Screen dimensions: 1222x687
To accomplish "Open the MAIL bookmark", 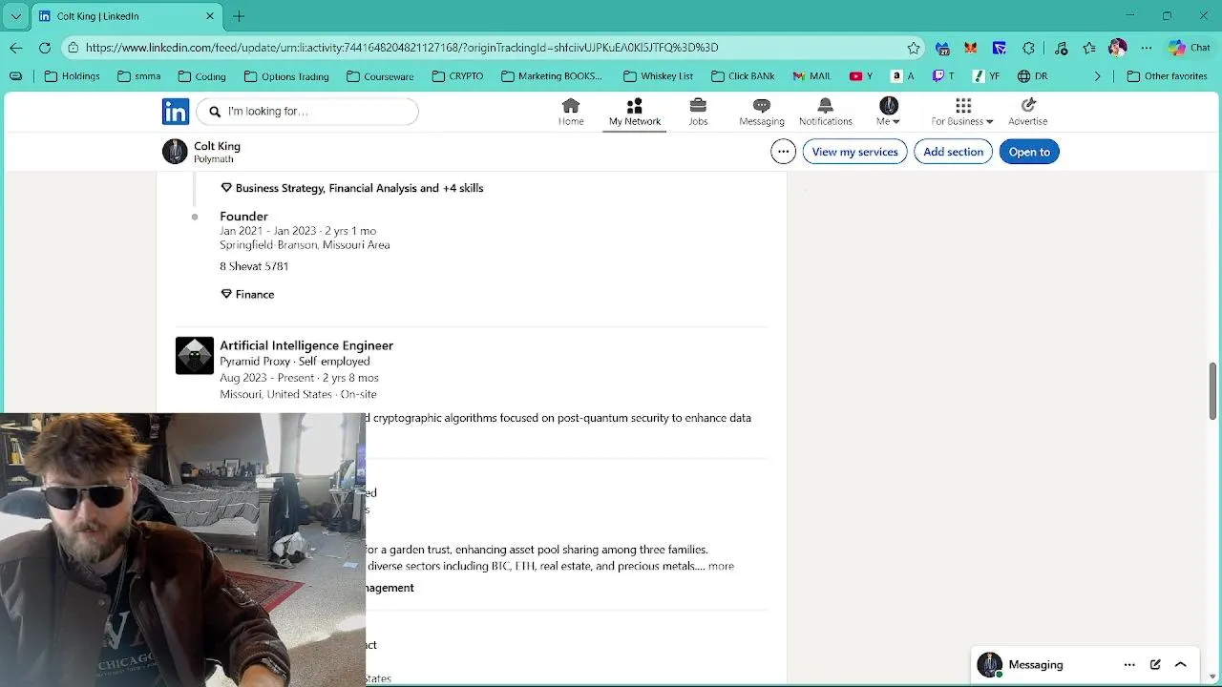I will [811, 76].
